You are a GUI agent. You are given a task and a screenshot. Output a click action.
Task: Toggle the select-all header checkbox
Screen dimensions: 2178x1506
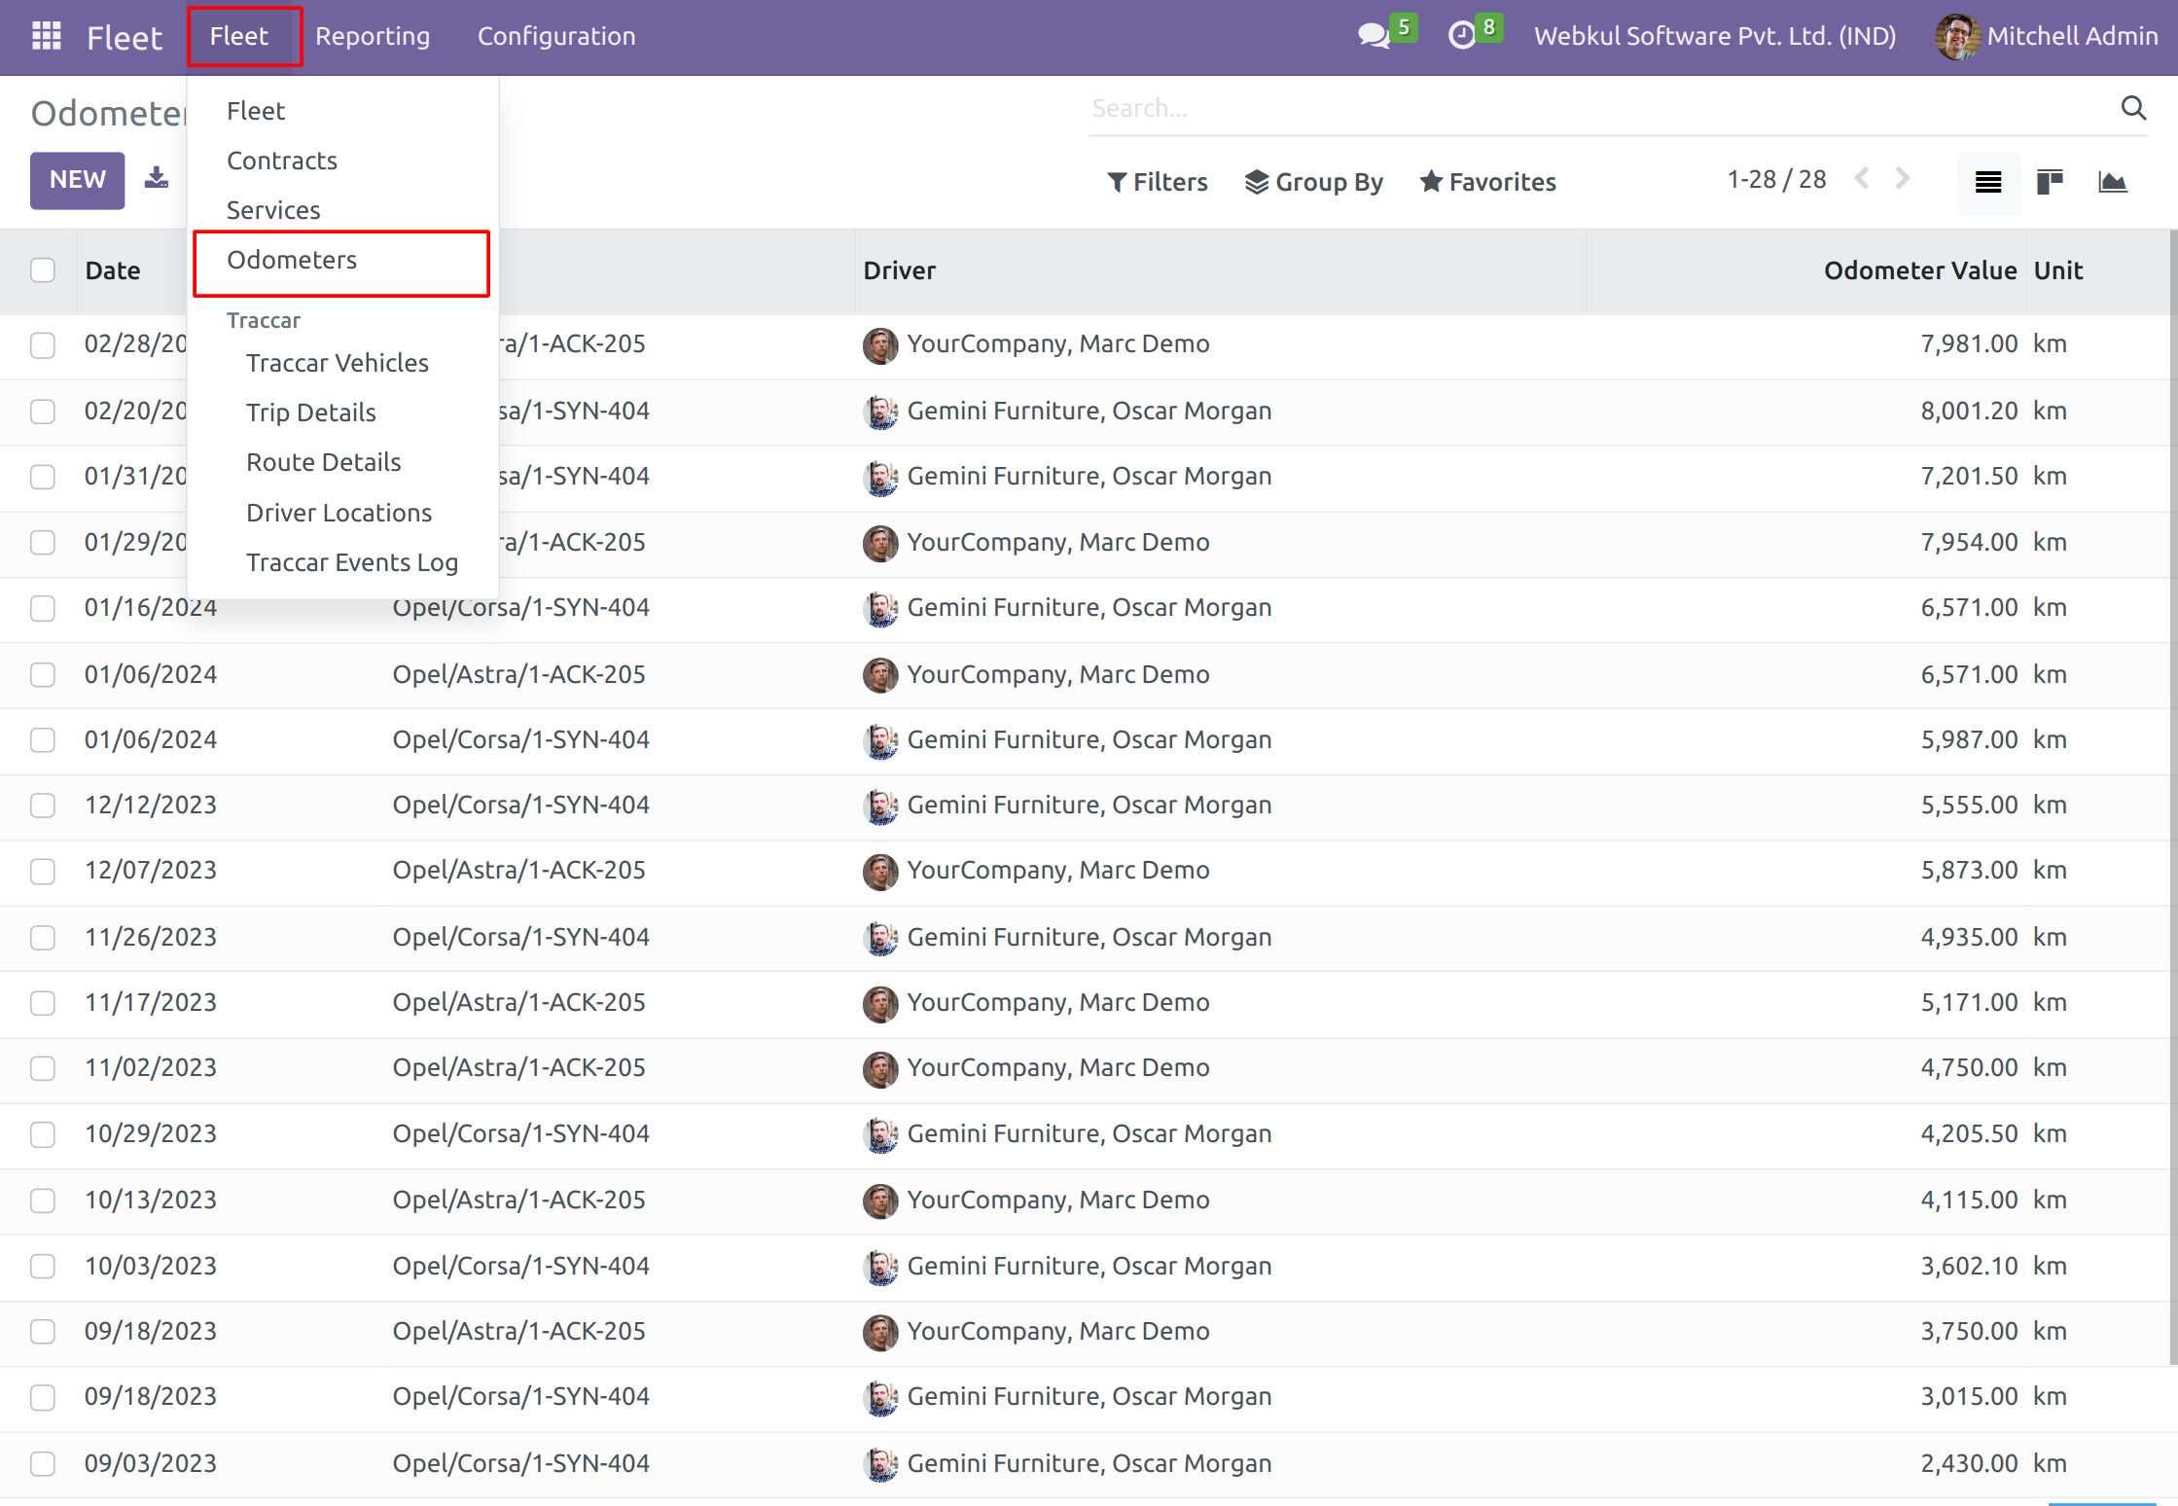[43, 270]
